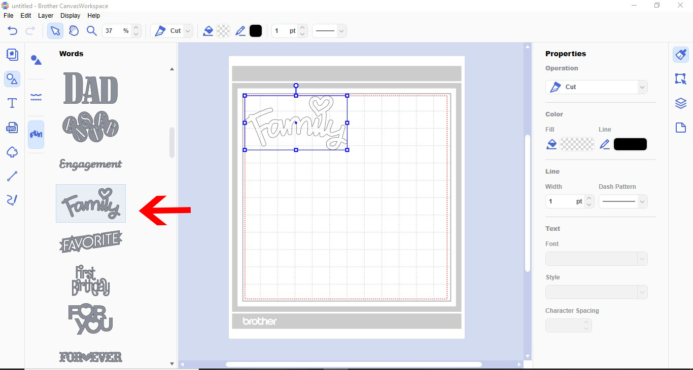Insert the First Birthday word design
This screenshot has height=370, width=693.
click(x=91, y=281)
